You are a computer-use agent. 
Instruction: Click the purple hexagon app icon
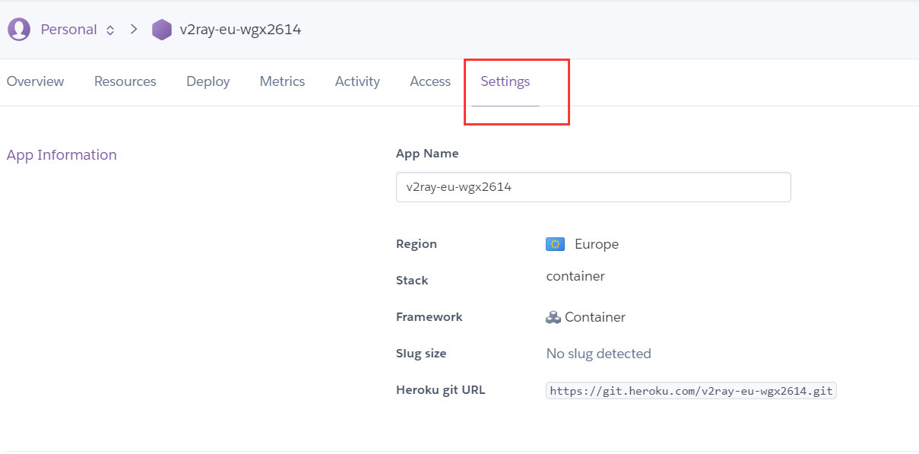162,30
